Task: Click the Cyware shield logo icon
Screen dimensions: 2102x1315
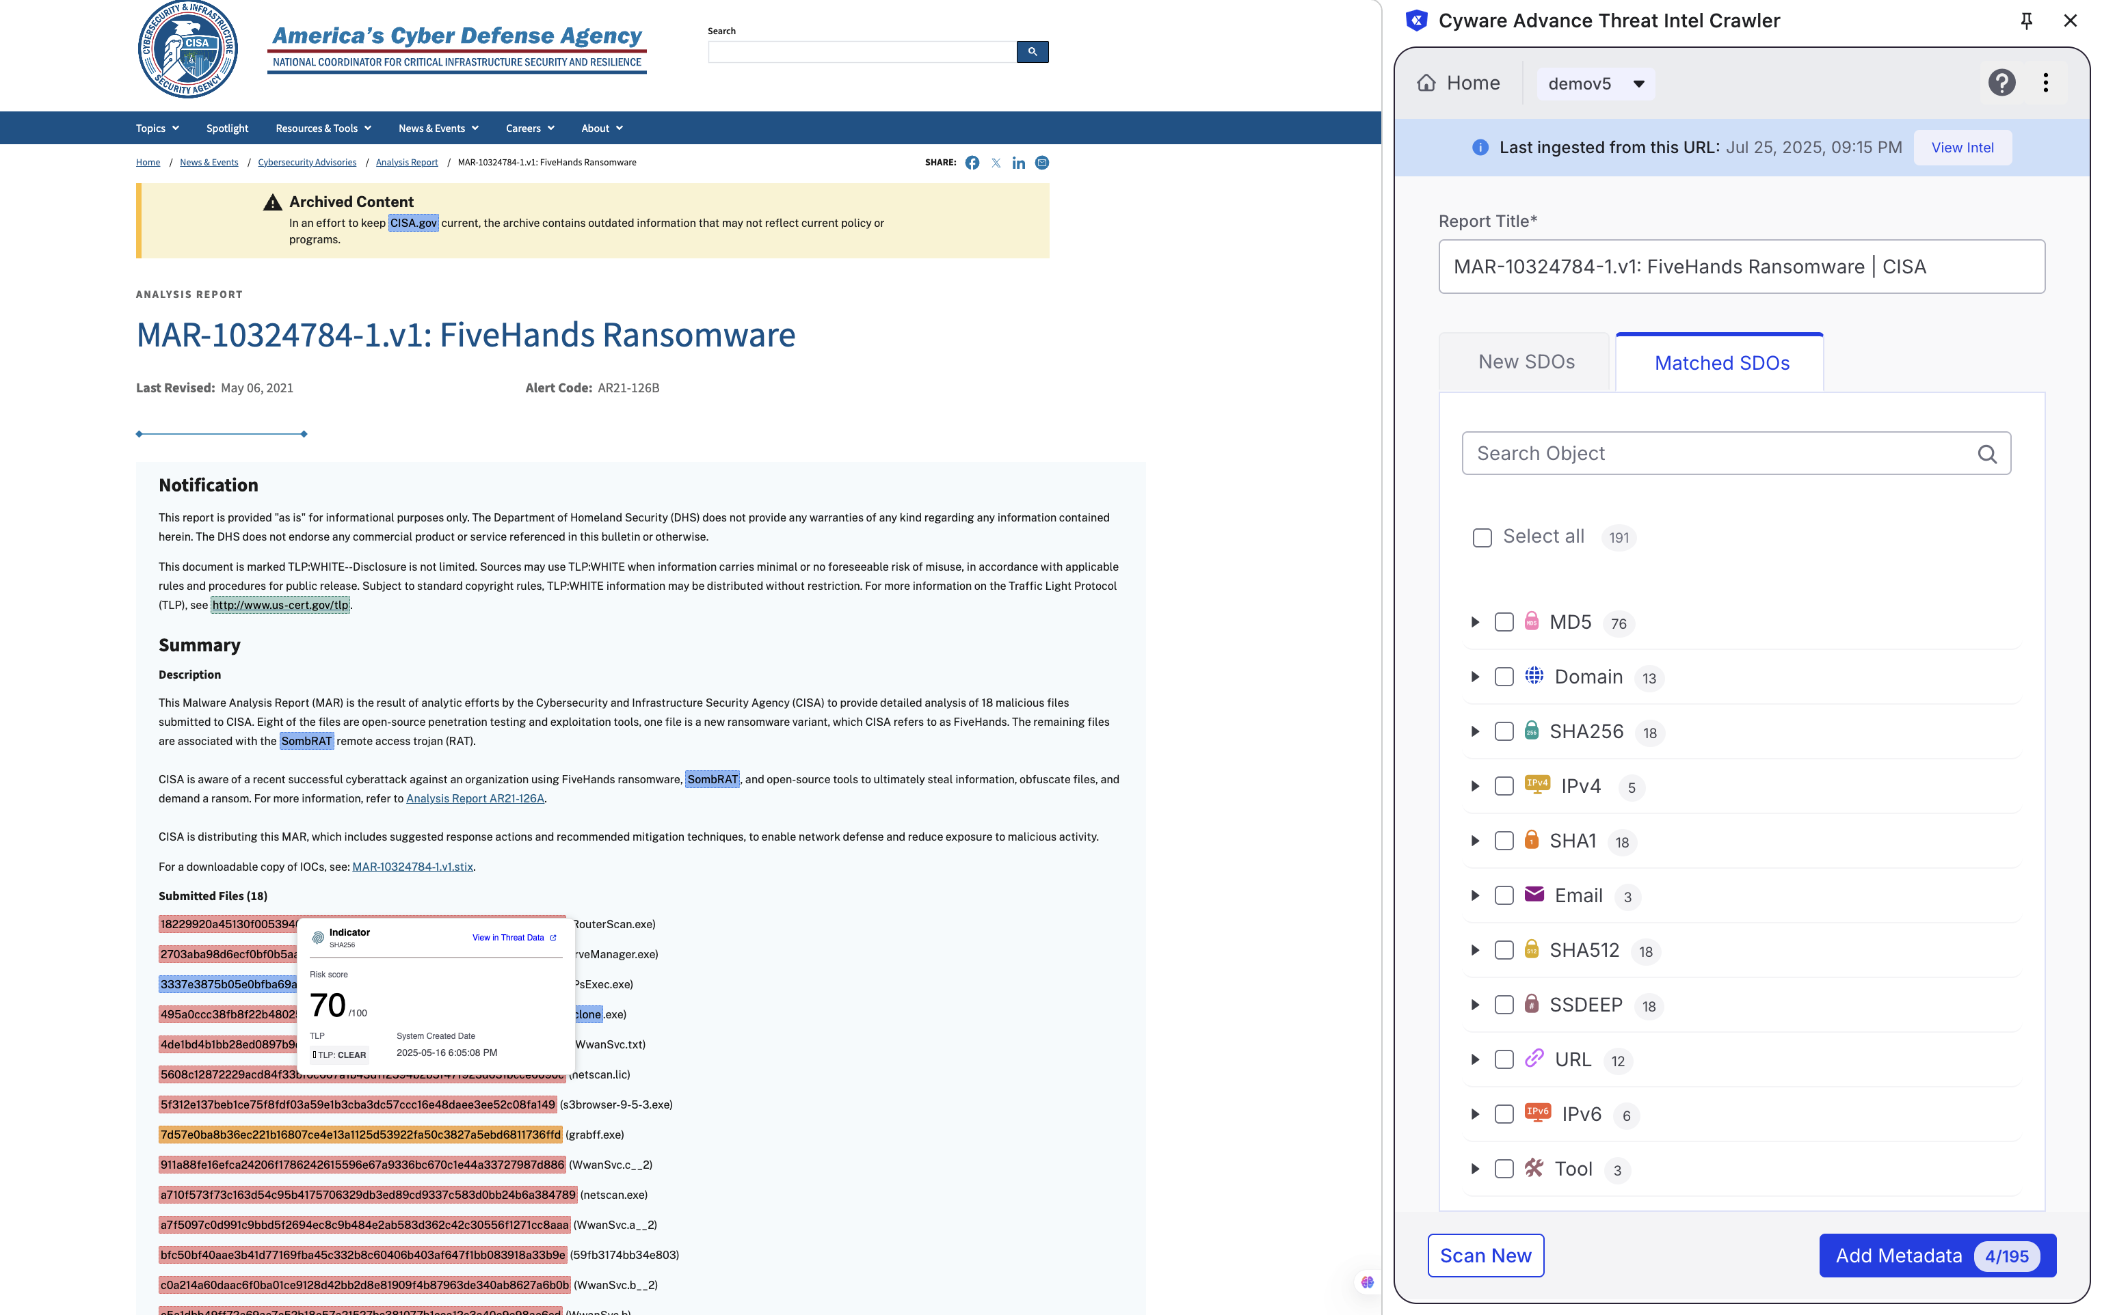Action: coord(1416,20)
